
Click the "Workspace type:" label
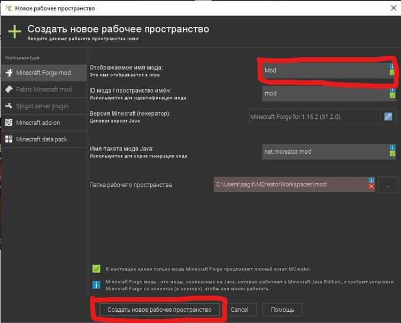[x=22, y=58]
